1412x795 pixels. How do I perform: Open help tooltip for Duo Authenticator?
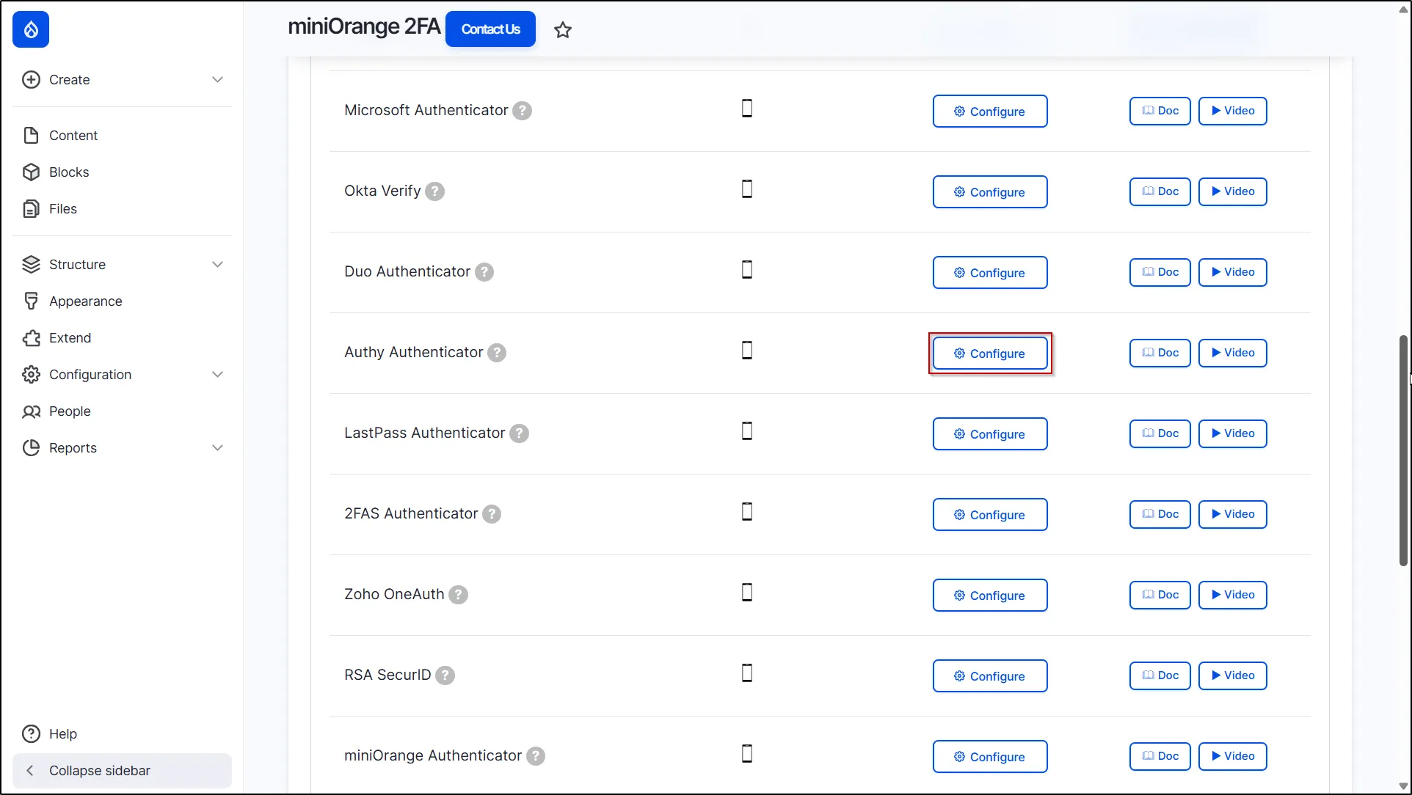(x=484, y=272)
